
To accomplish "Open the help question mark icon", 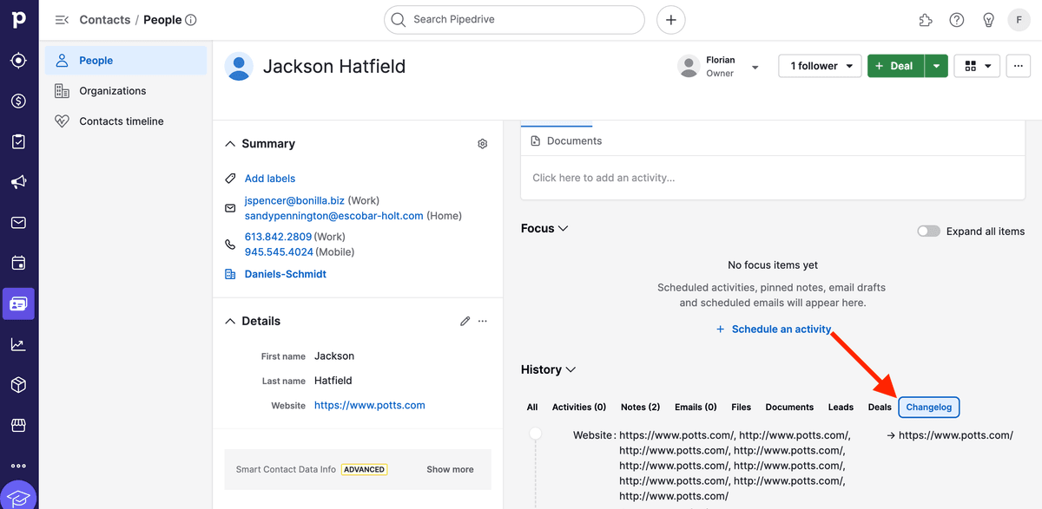I will coord(956,20).
